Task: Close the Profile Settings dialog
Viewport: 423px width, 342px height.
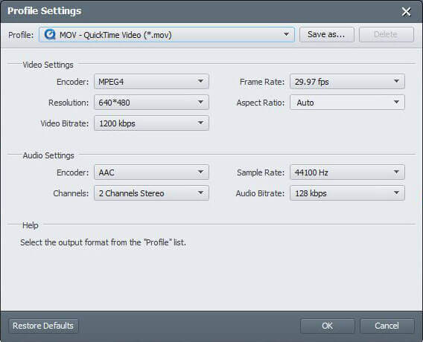Action: (x=406, y=12)
